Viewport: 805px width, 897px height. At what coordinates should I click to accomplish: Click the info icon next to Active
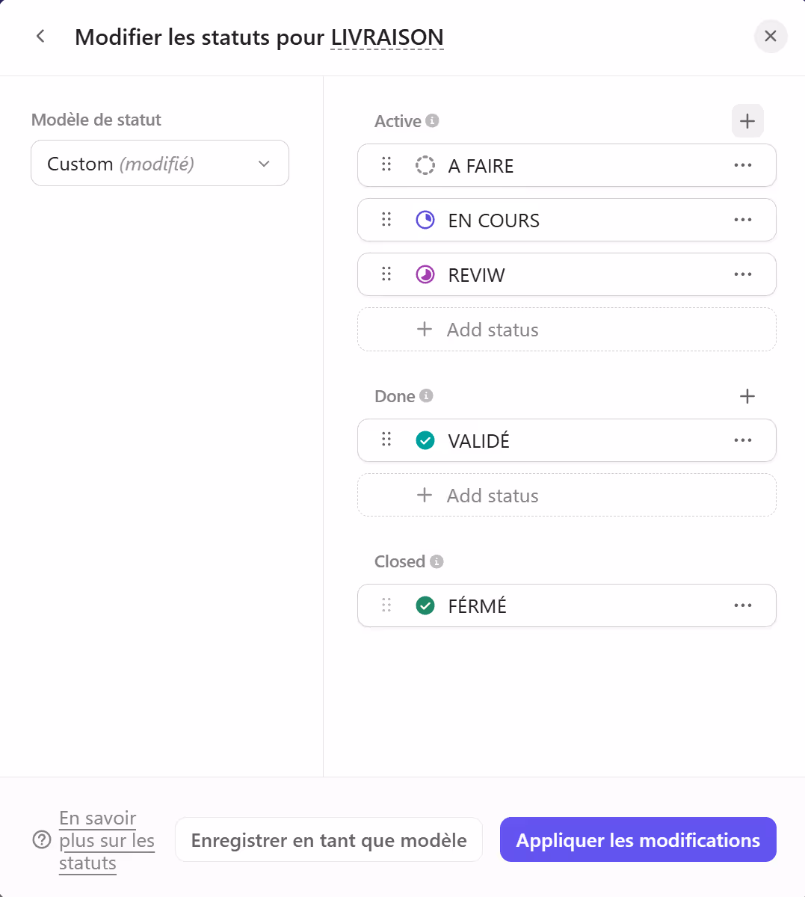click(432, 120)
